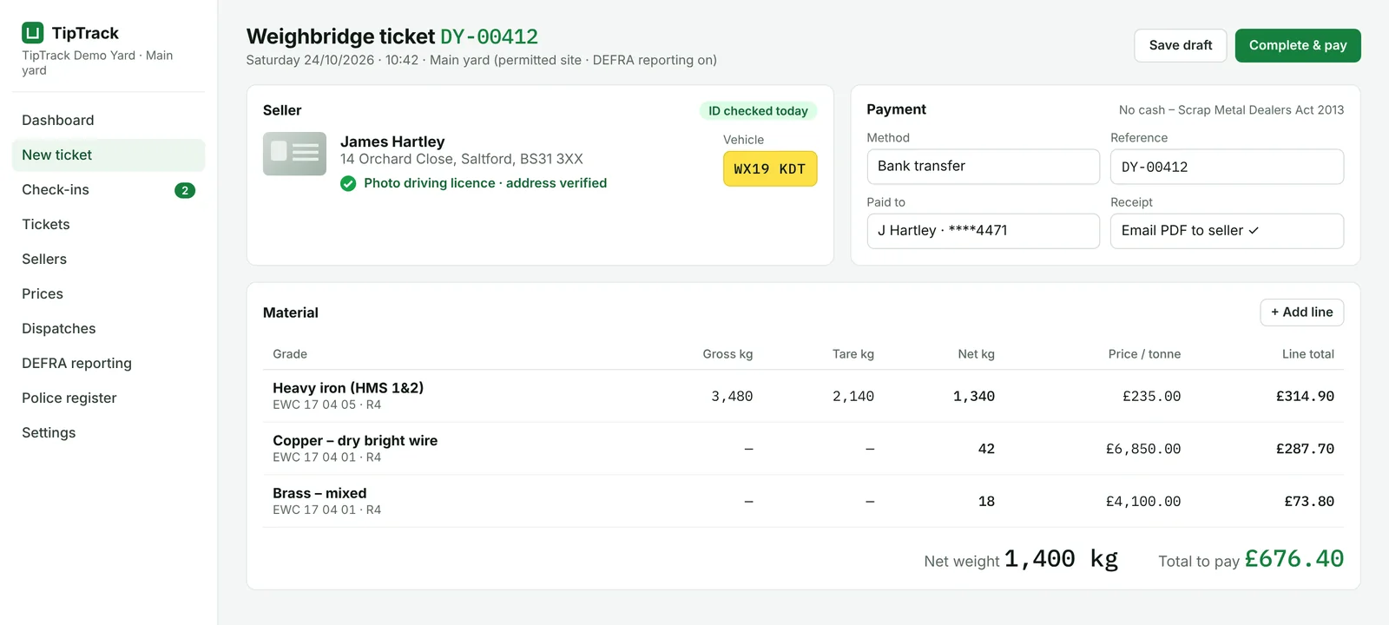Navigate to Dispatches
Viewport: 1389px width, 625px height.
109,328
